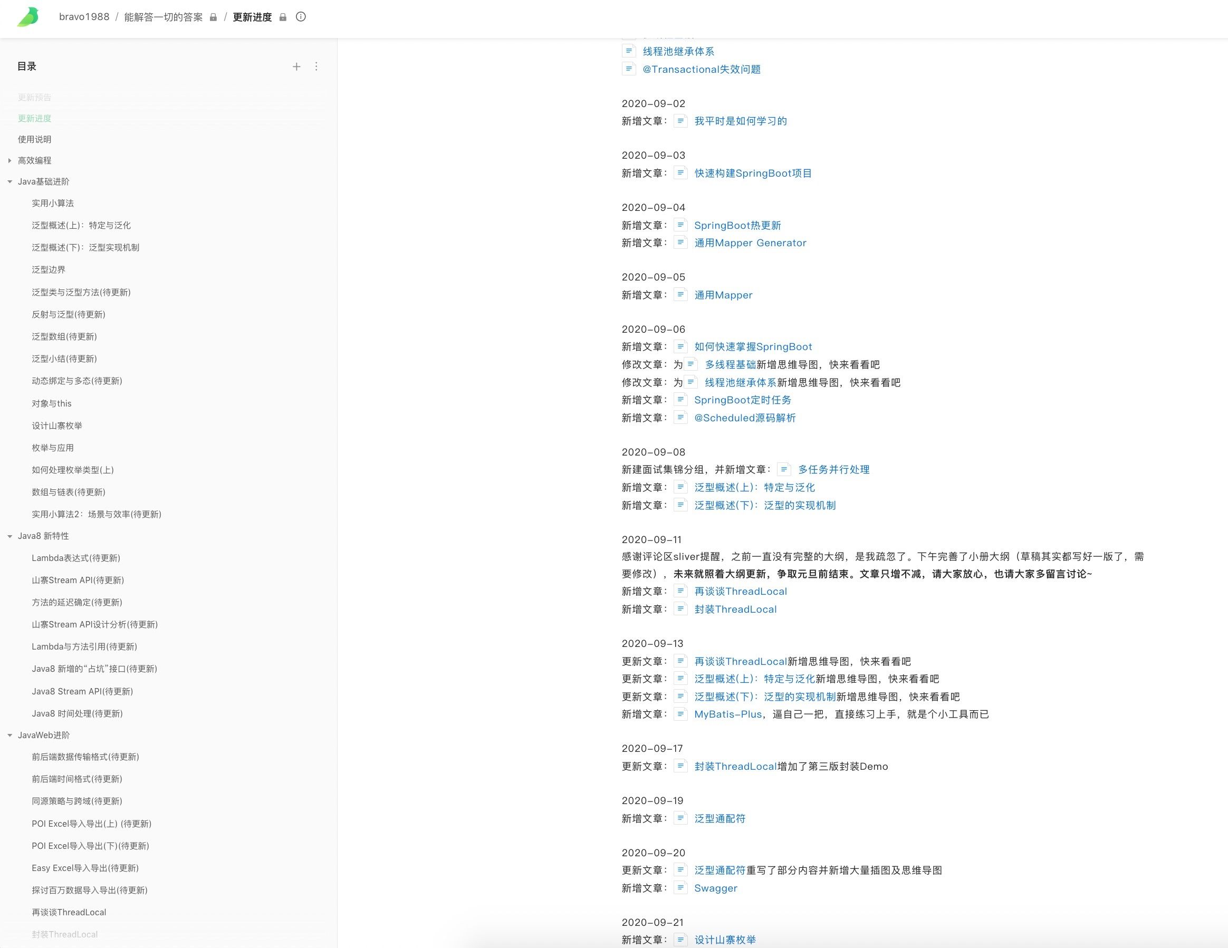This screenshot has width=1228, height=948.
Task: Open the MyBatis-Plus article link
Action: tap(727, 714)
